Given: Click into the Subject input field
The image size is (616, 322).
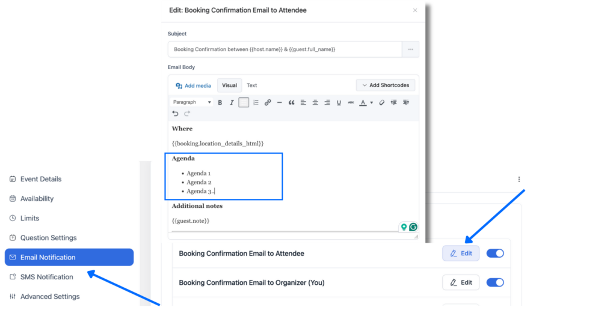Looking at the screenshot, I should pos(285,49).
